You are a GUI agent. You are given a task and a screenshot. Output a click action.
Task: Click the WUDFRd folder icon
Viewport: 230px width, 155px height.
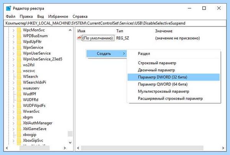coord(19,100)
